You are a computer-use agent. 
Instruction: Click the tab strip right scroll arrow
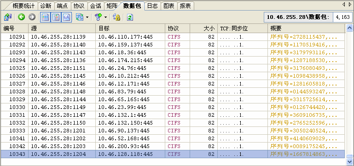point(350,4)
